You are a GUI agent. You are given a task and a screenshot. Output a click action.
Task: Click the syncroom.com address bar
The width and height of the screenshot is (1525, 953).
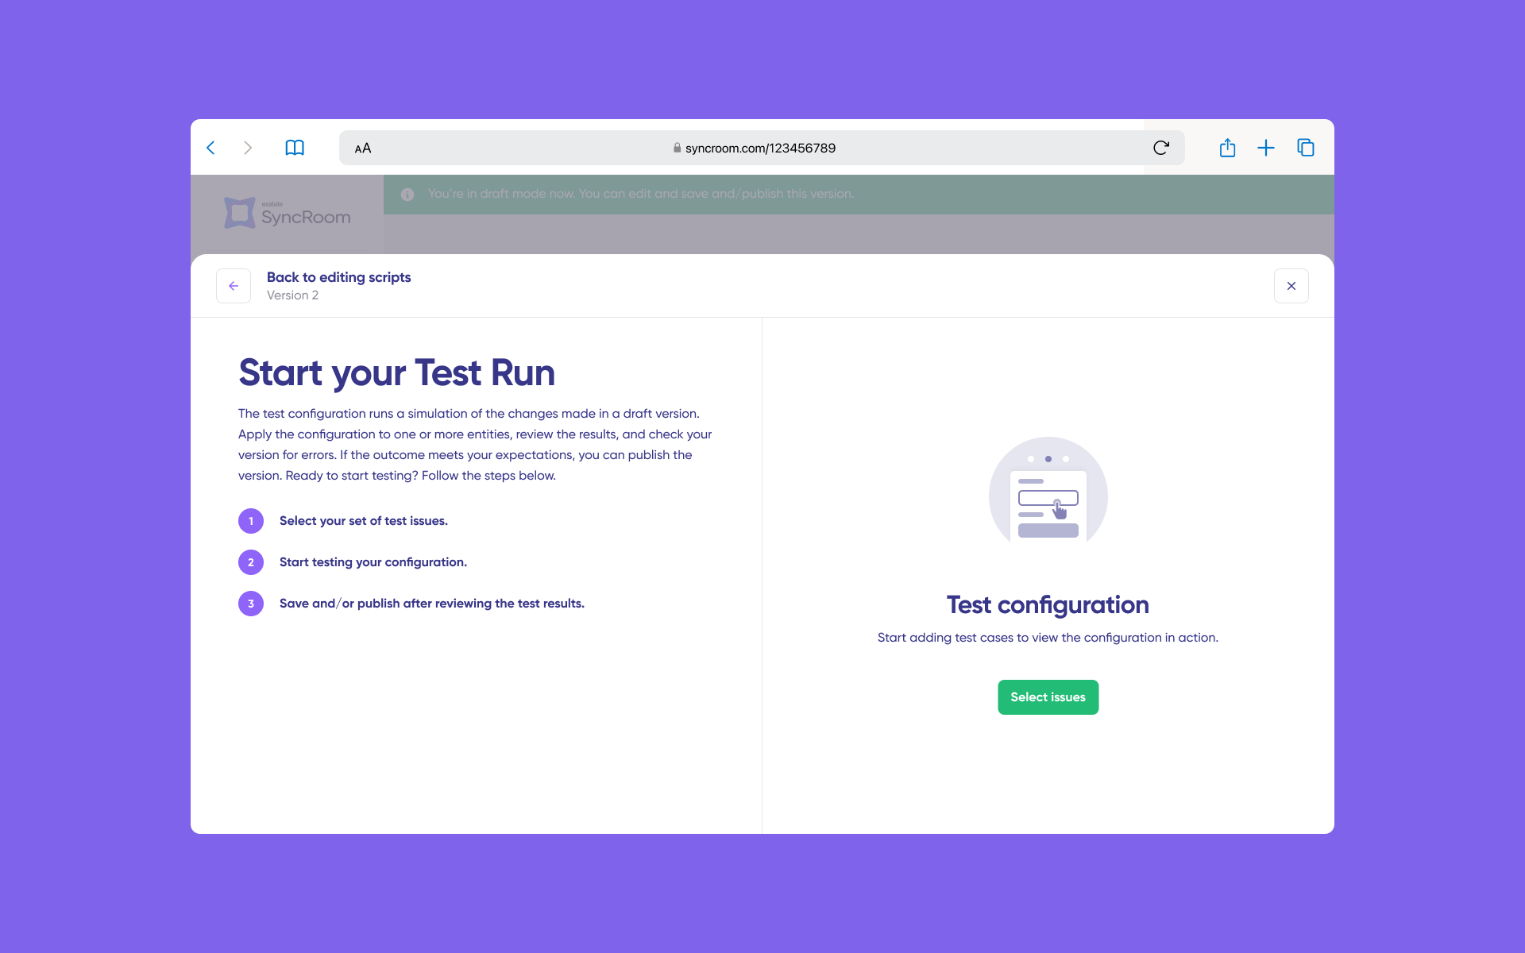(x=760, y=149)
